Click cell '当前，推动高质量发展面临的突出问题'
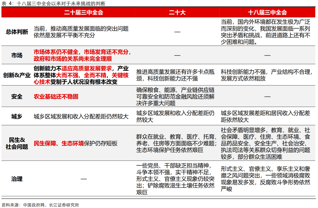Viewport: 318px width, 208px height. pyautogui.click(x=81, y=32)
